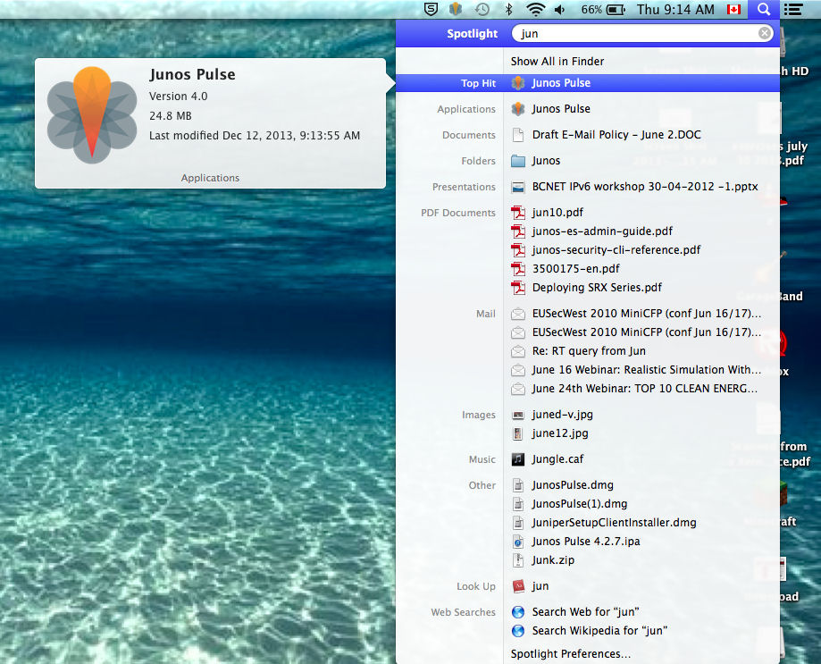Image resolution: width=821 pixels, height=664 pixels.
Task: Open the Wi-Fi status menu icon
Action: [535, 10]
